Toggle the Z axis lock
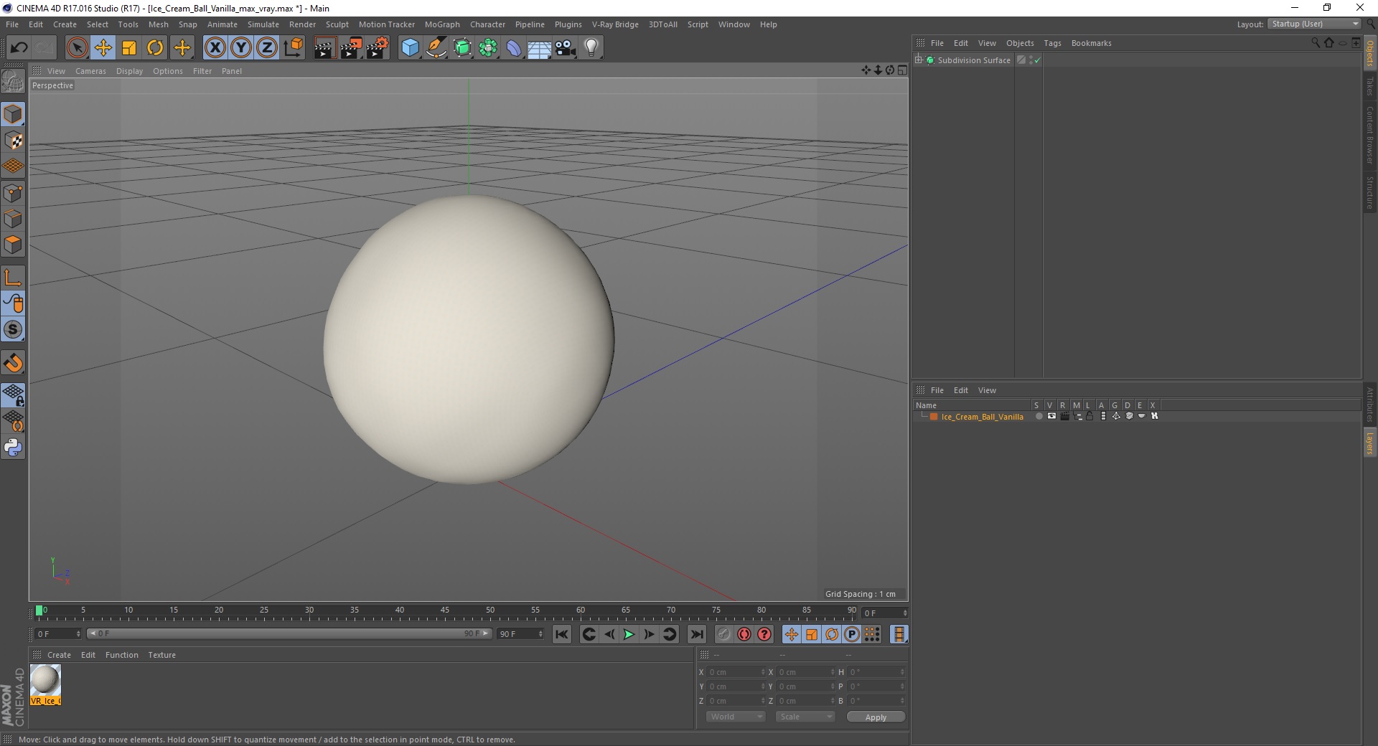 click(267, 48)
